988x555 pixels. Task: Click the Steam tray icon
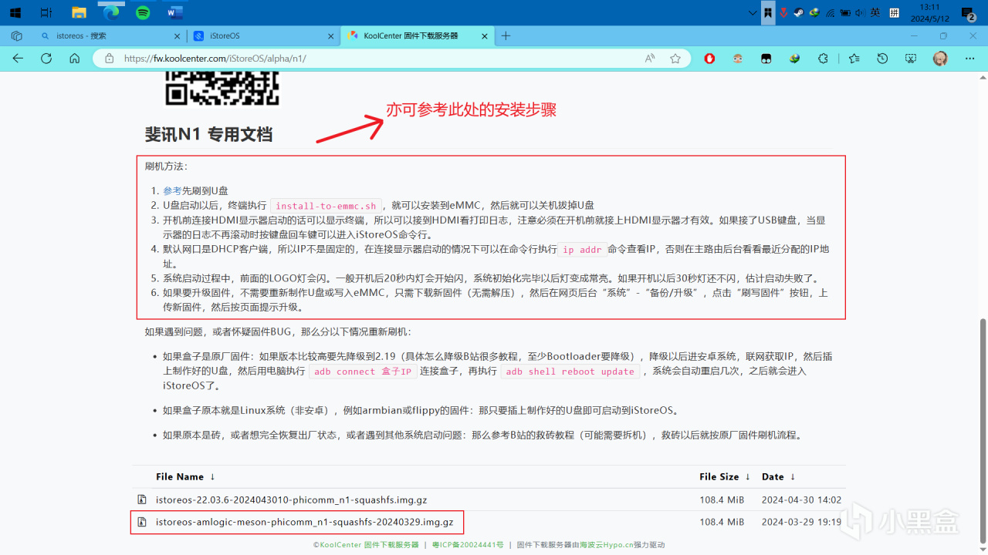click(798, 12)
